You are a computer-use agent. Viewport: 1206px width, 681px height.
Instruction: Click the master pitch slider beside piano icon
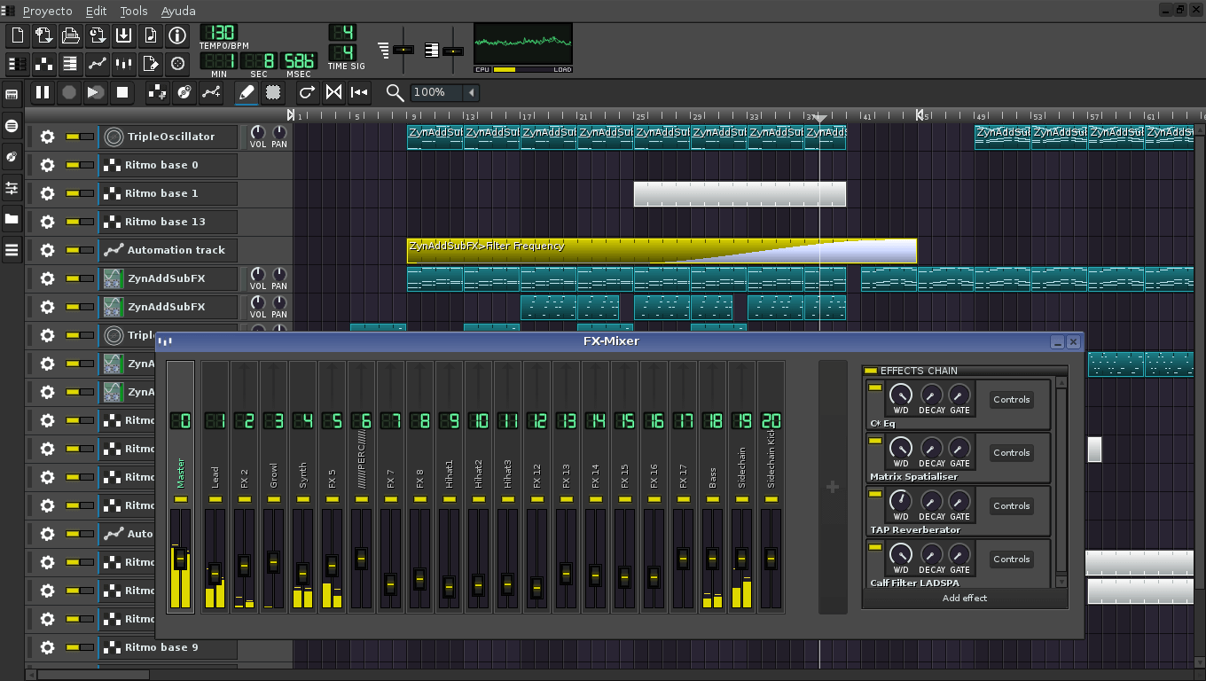[x=453, y=51]
